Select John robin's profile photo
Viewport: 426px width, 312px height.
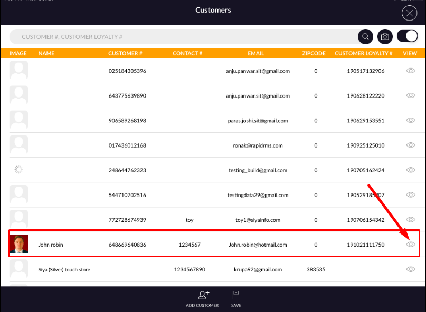click(x=18, y=245)
